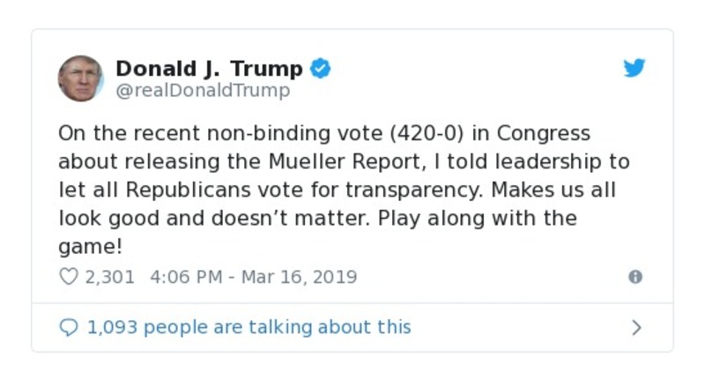Open "1,093 people are talking about this"
This screenshot has height=381, width=705.
(x=249, y=328)
